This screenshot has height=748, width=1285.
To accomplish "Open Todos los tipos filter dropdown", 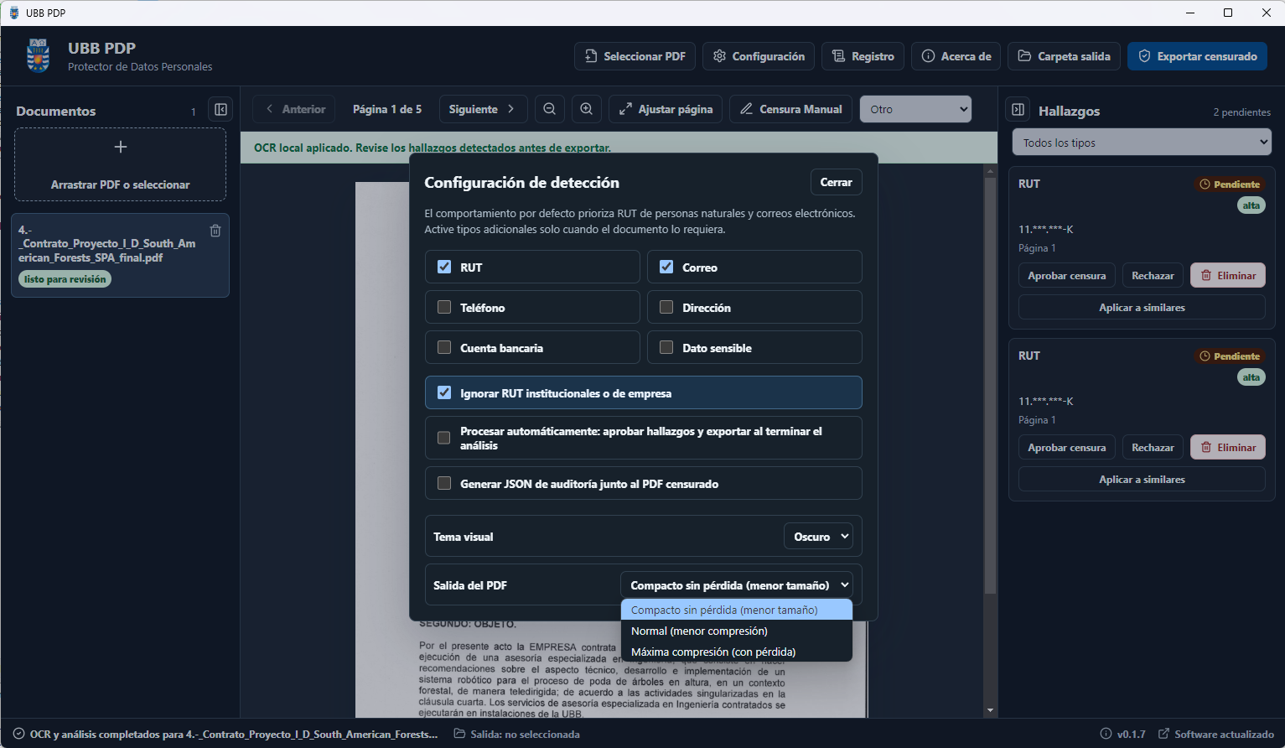I will coord(1142,143).
